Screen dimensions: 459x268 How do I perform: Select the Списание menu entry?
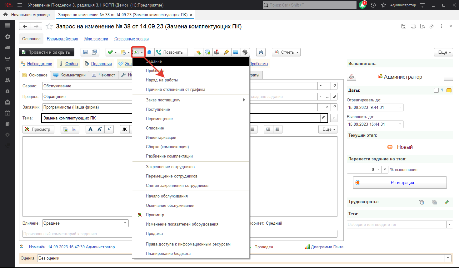pos(155,128)
